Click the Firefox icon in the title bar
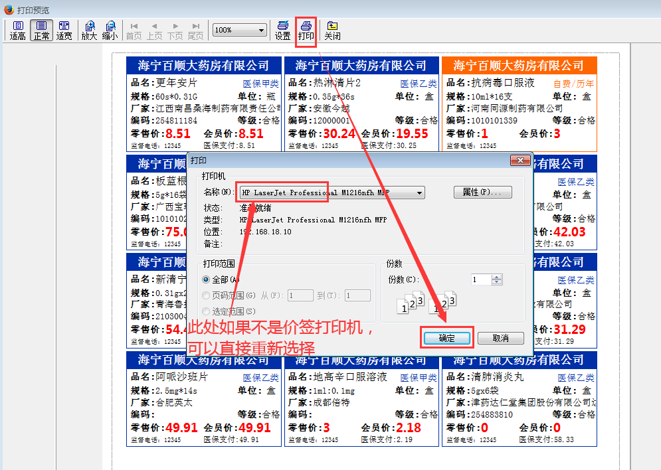 point(9,9)
